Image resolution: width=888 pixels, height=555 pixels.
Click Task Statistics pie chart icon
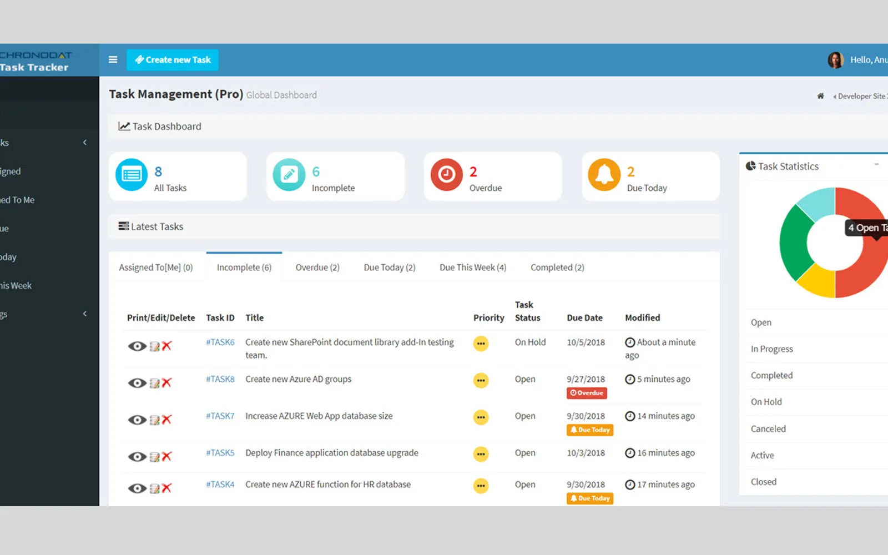(750, 166)
